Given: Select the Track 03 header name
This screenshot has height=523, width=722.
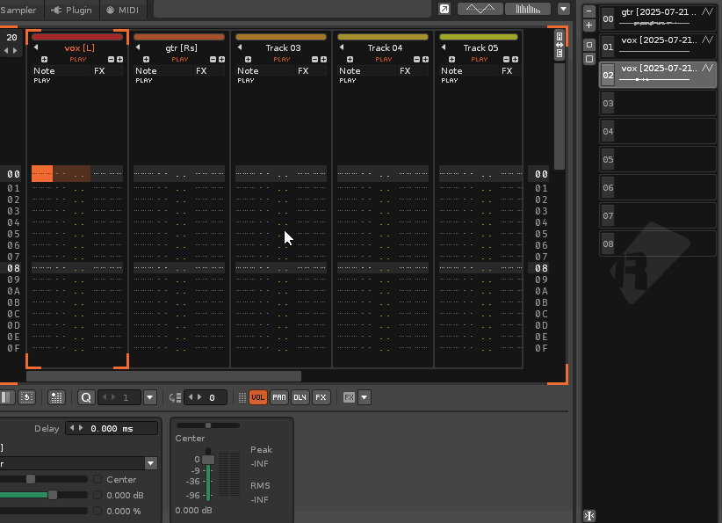Looking at the screenshot, I should tap(283, 48).
